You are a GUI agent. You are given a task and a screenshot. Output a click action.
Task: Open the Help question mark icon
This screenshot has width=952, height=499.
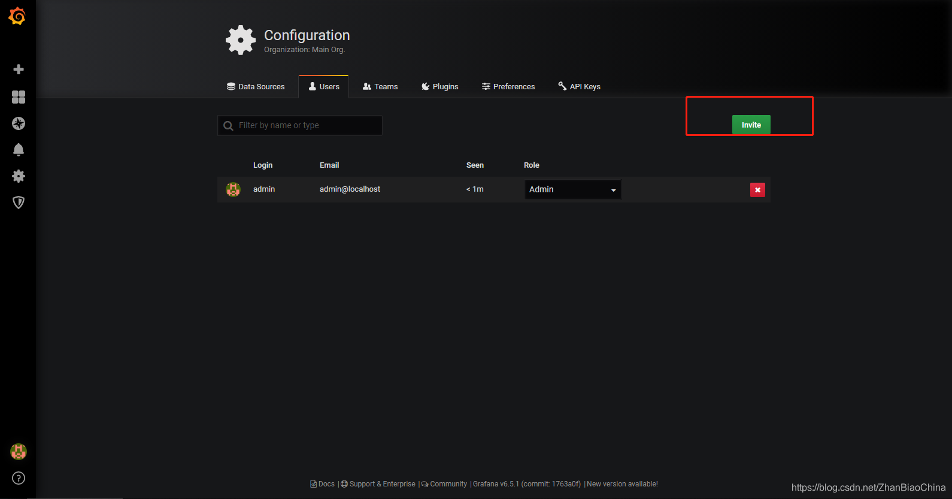click(19, 478)
